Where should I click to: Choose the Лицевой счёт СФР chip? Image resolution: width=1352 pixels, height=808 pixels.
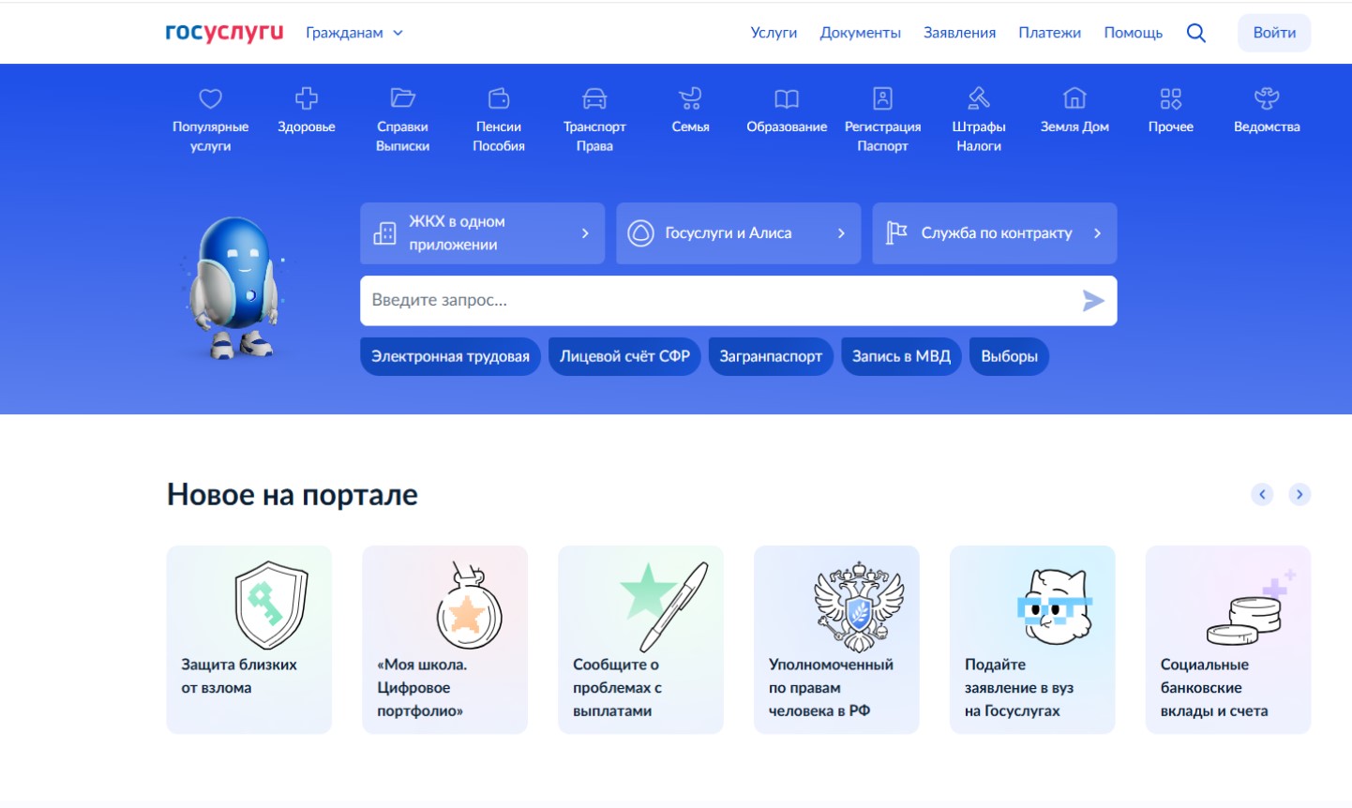point(624,357)
